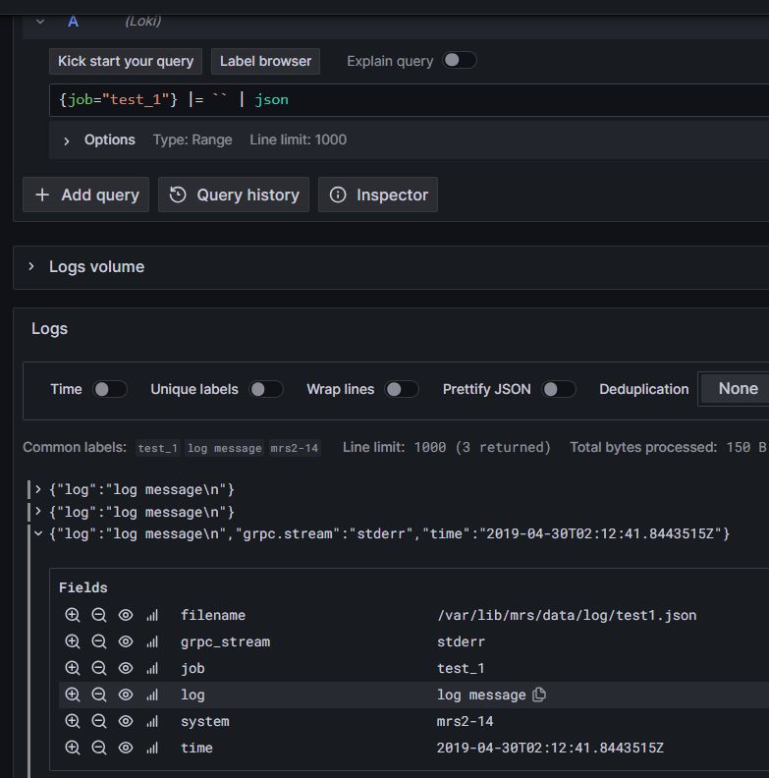
Task: Show ad-hoc statistics for log field
Action: pos(152,695)
